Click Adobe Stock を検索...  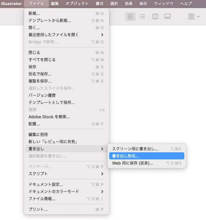[x=66, y=117]
